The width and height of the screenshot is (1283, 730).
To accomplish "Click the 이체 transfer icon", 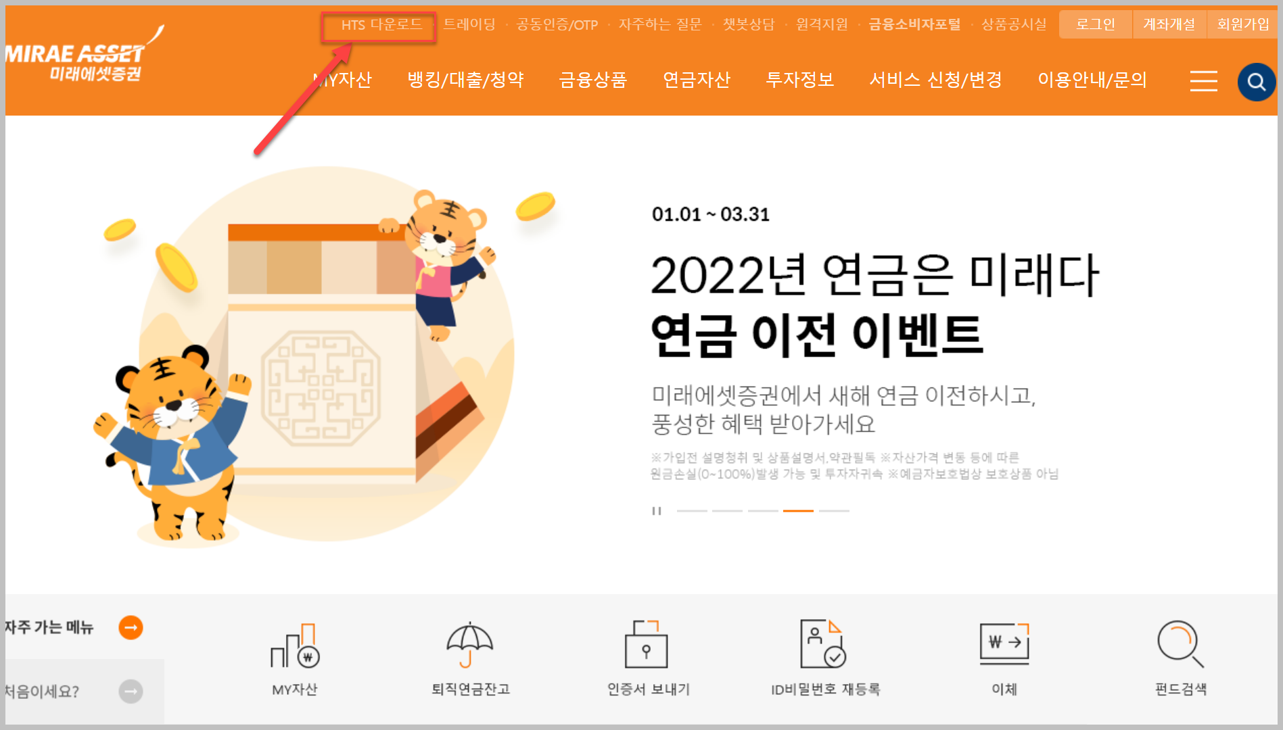I will click(x=1004, y=644).
